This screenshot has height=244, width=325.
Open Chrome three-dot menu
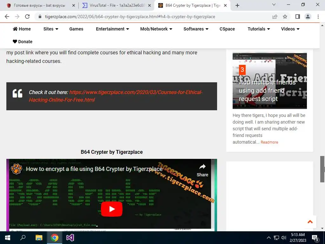click(318, 17)
